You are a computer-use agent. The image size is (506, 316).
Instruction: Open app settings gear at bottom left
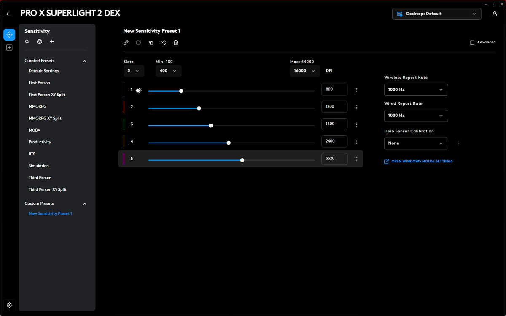(9, 305)
